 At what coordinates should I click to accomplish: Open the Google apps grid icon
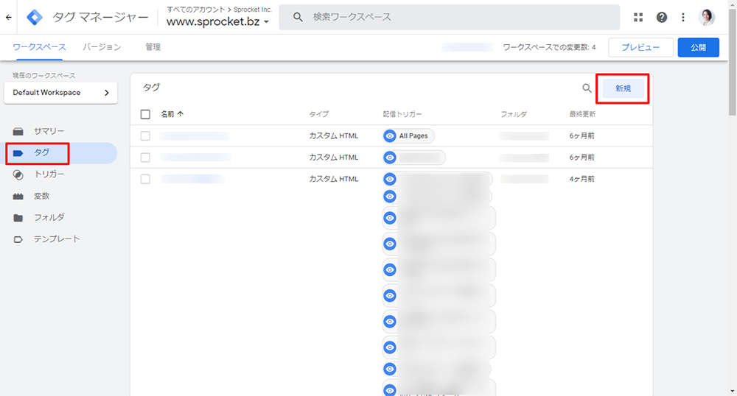[x=638, y=17]
